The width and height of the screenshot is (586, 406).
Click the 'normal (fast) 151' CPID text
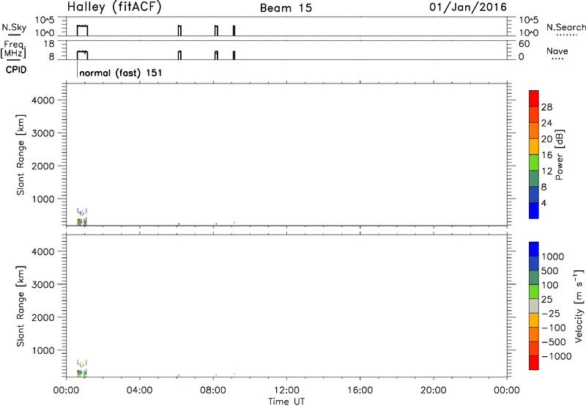[121, 73]
